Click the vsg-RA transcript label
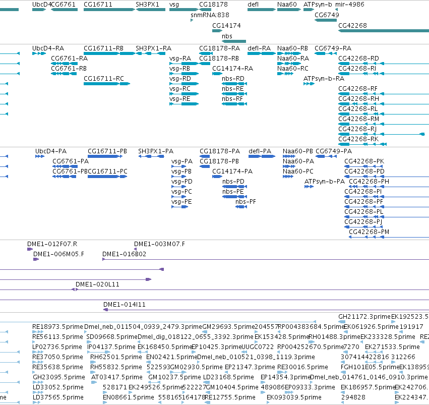429x405 pixels. point(180,59)
